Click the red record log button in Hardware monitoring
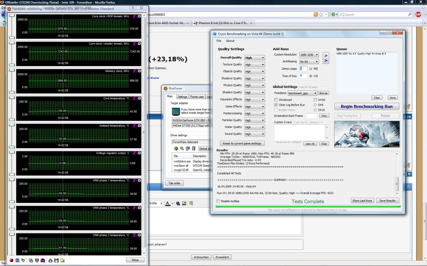Image resolution: width=427 pixels, height=266 pixels. click(11, 260)
